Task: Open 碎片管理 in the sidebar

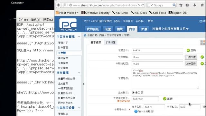Action: click(x=63, y=58)
